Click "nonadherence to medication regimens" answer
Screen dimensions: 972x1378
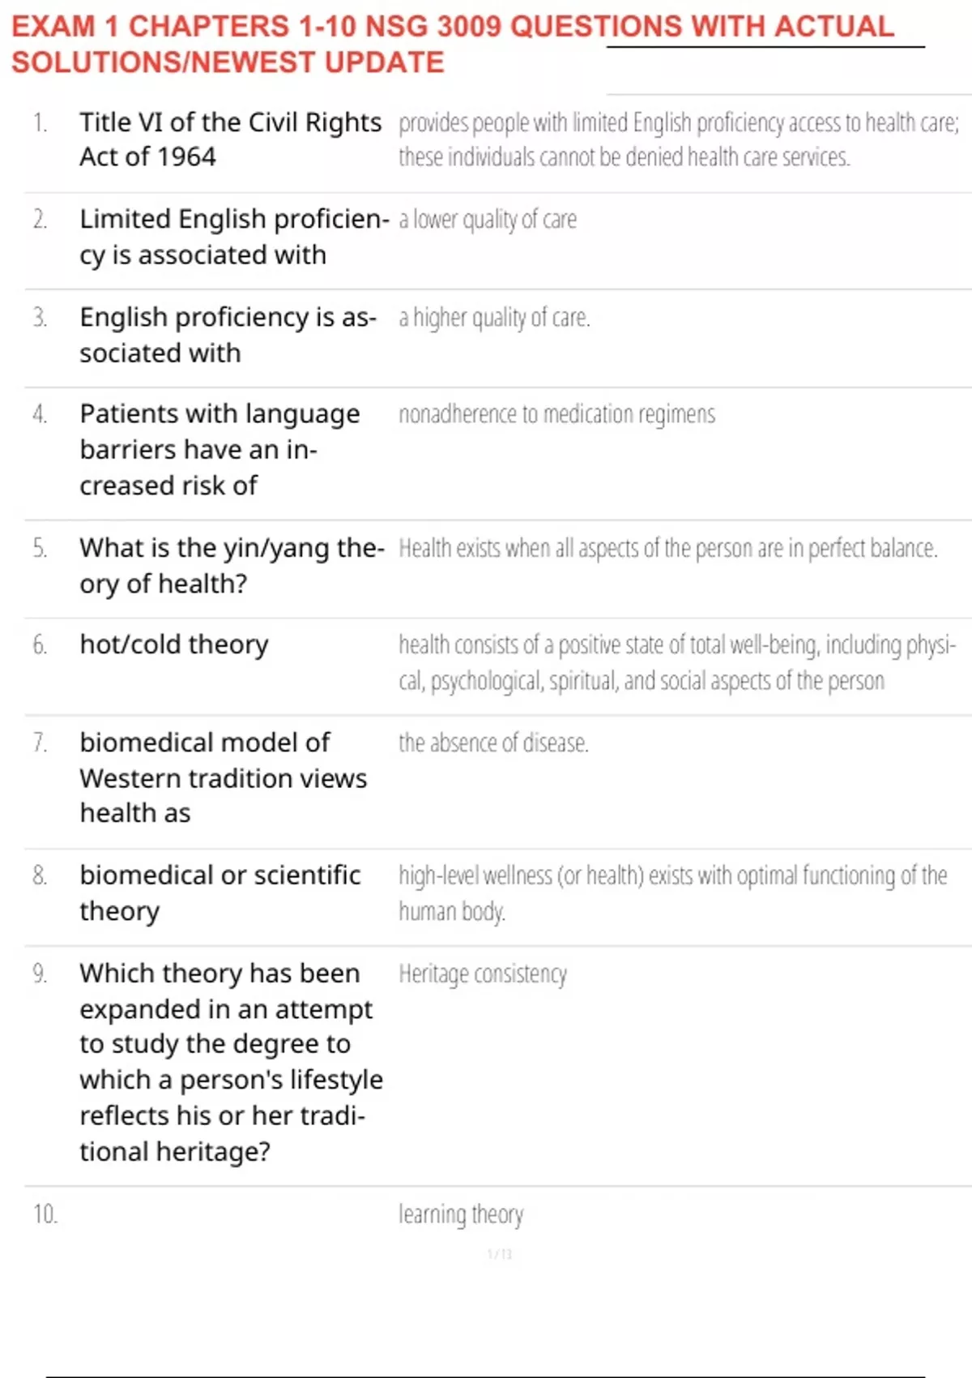556,414
